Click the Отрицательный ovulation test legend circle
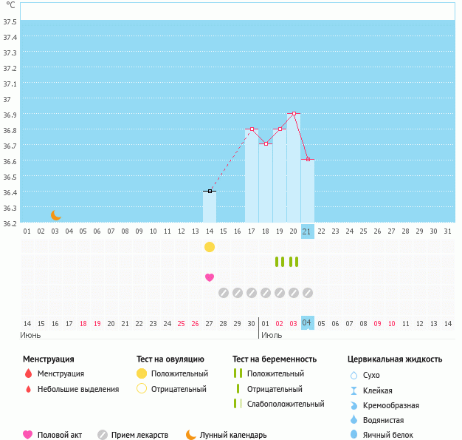 tap(142, 389)
